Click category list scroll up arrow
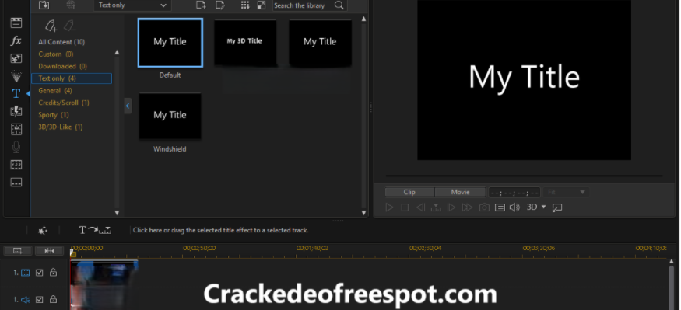Image resolution: width=681 pixels, height=310 pixels. [x=117, y=53]
